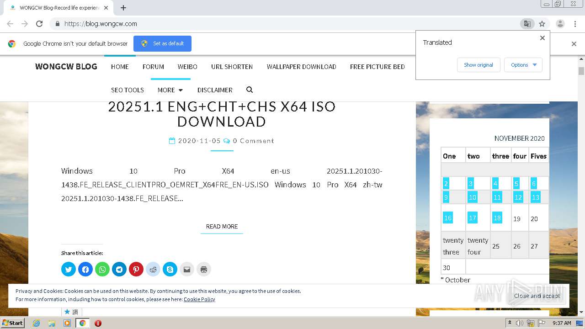The width and height of the screenshot is (585, 329).
Task: Open the 0 Comment link
Action: tap(254, 141)
